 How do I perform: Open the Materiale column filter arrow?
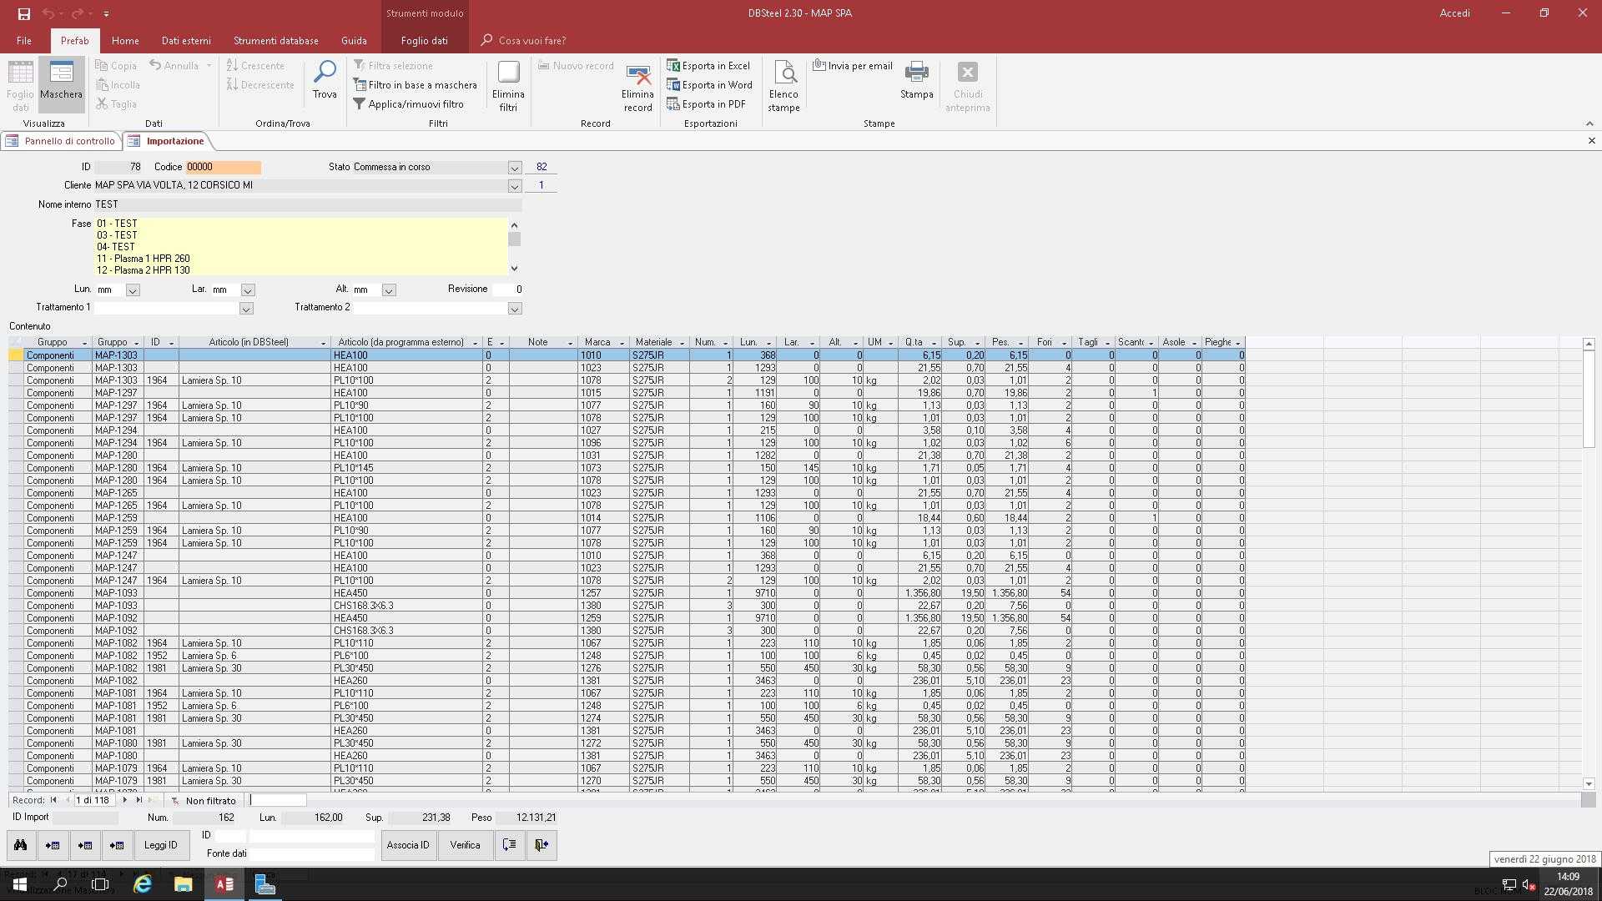(x=682, y=343)
